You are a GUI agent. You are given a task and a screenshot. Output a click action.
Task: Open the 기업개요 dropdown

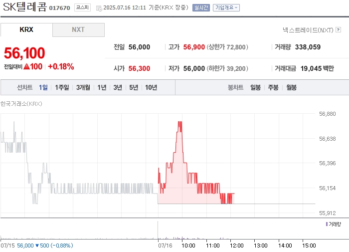(226, 8)
